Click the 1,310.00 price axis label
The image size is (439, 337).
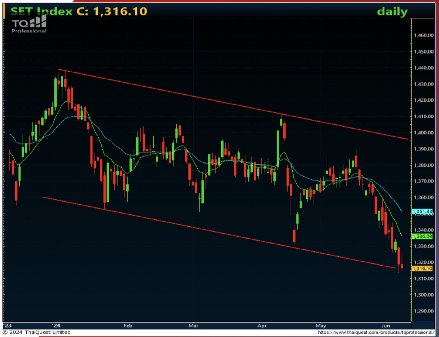click(x=424, y=278)
